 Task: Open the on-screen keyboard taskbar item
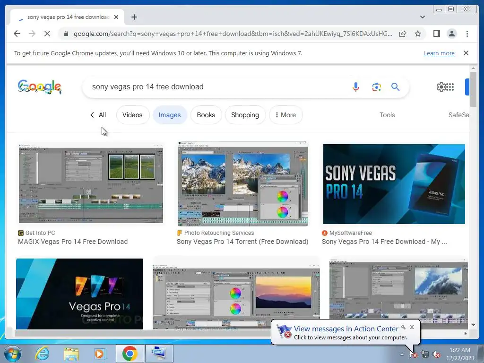coord(159,354)
